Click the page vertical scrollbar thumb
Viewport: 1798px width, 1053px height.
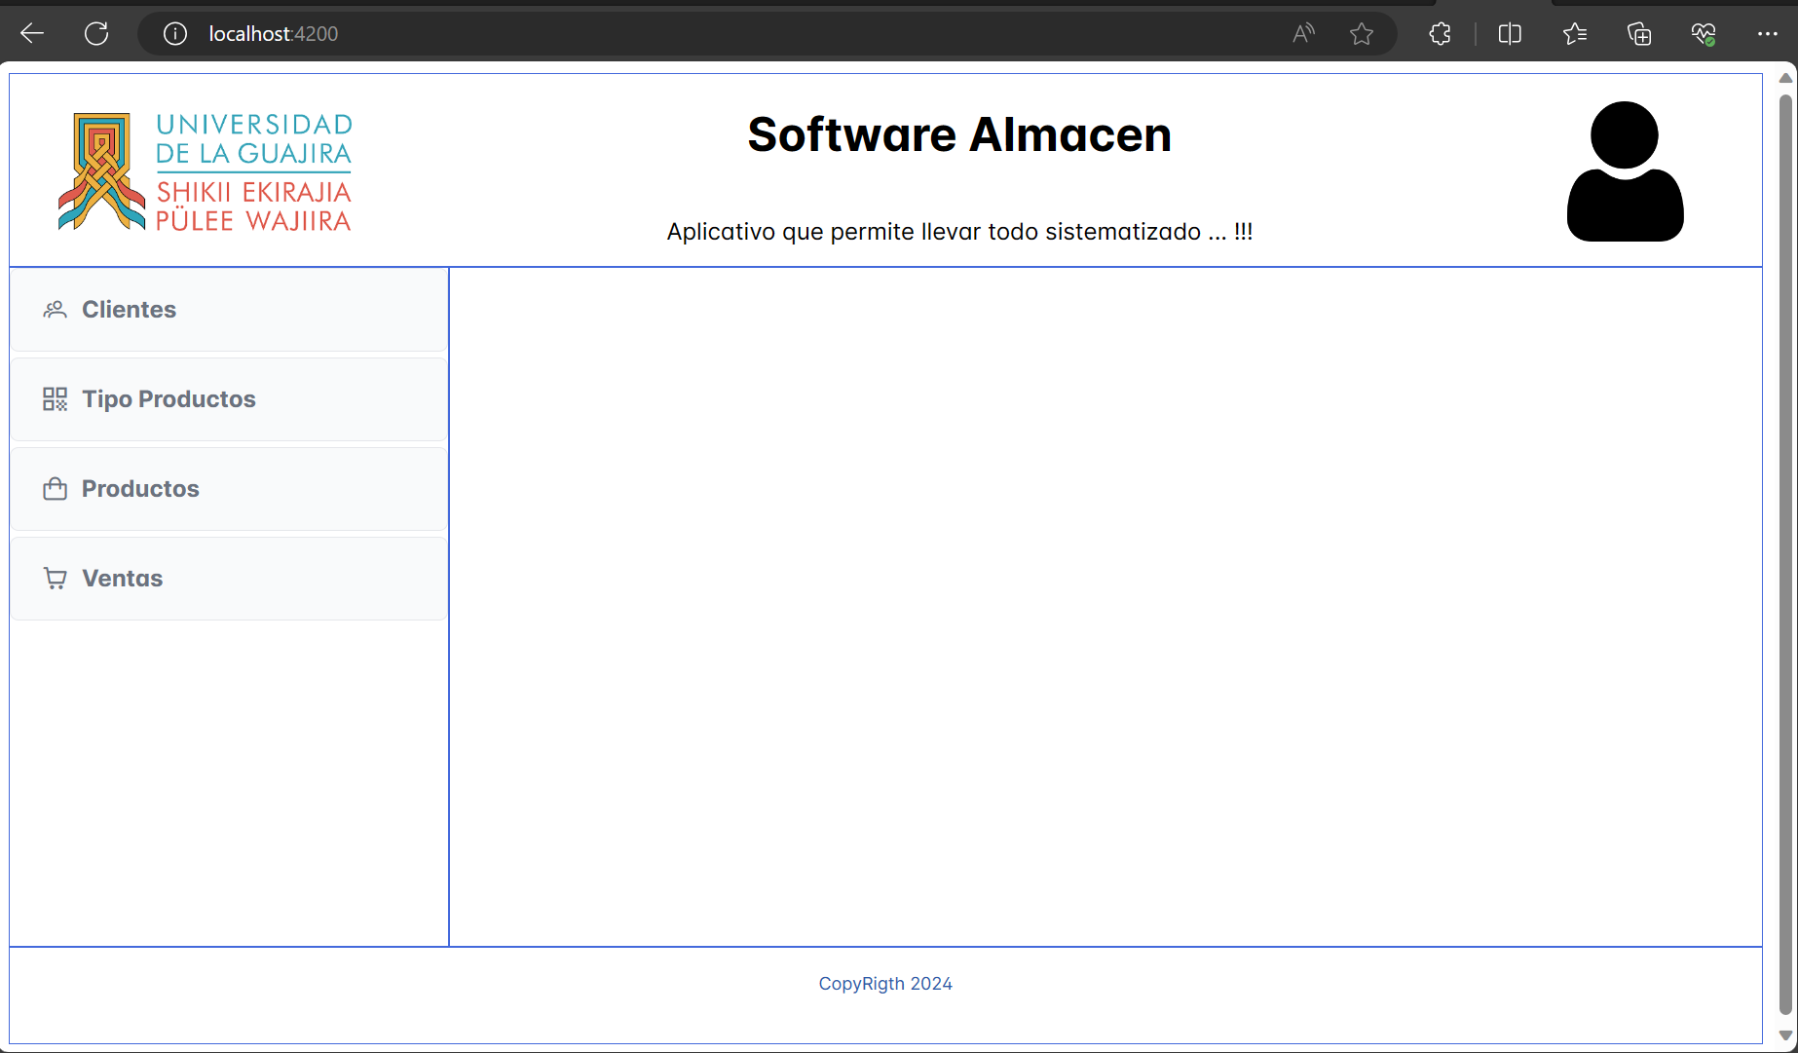[1785, 555]
